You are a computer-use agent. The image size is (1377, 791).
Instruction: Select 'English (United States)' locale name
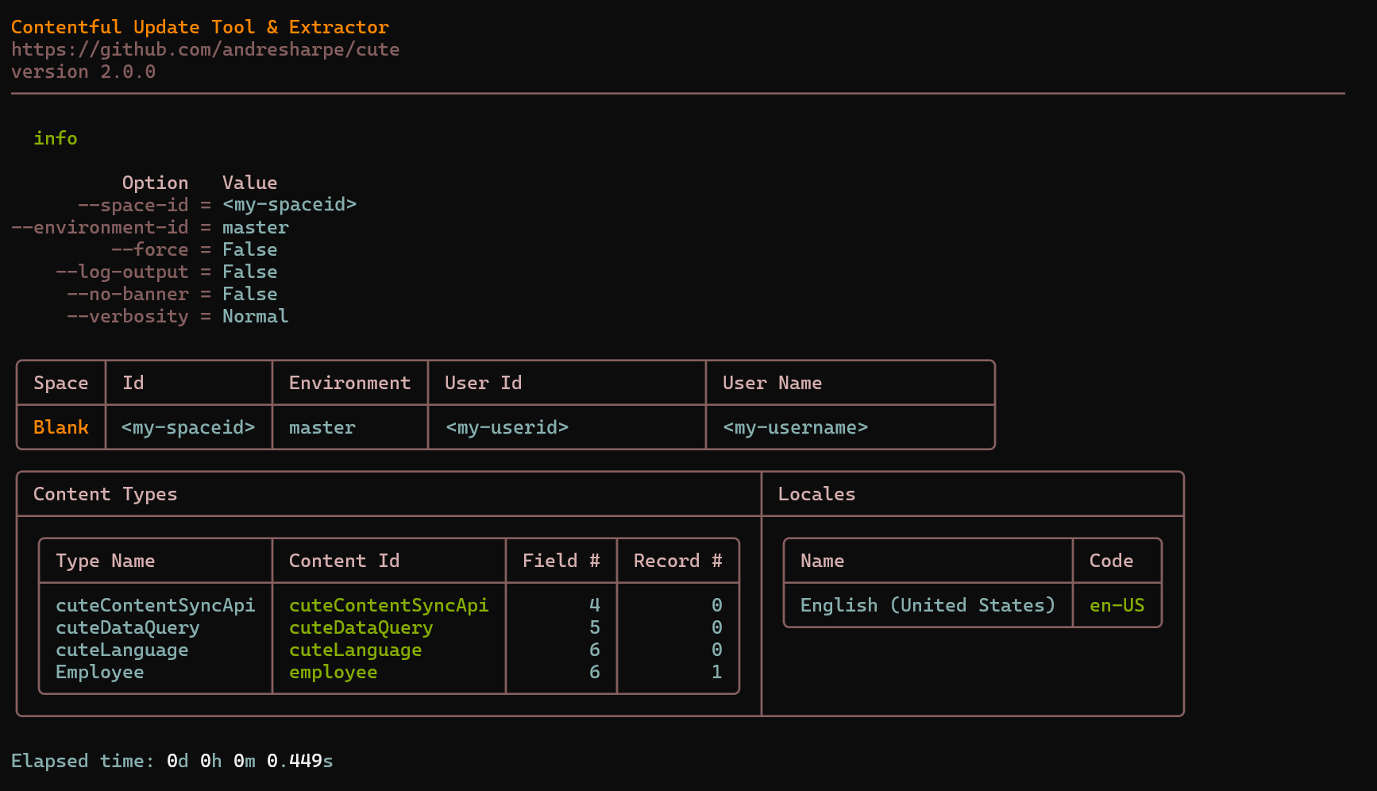tap(928, 605)
